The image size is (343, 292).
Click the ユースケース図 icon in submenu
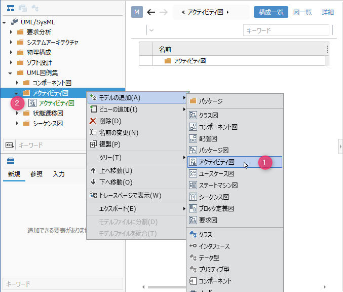click(193, 173)
